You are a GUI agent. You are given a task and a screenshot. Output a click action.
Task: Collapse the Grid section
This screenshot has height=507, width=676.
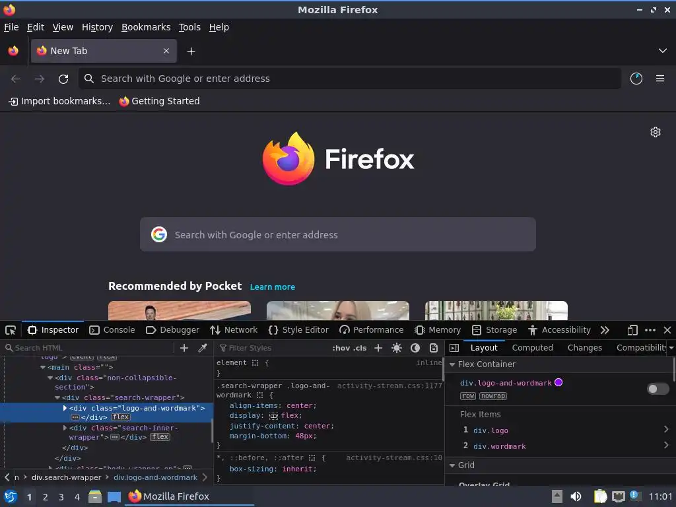[452, 465]
